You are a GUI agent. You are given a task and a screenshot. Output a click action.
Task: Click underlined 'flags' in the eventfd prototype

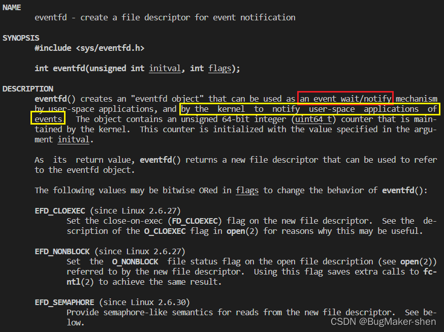point(220,69)
